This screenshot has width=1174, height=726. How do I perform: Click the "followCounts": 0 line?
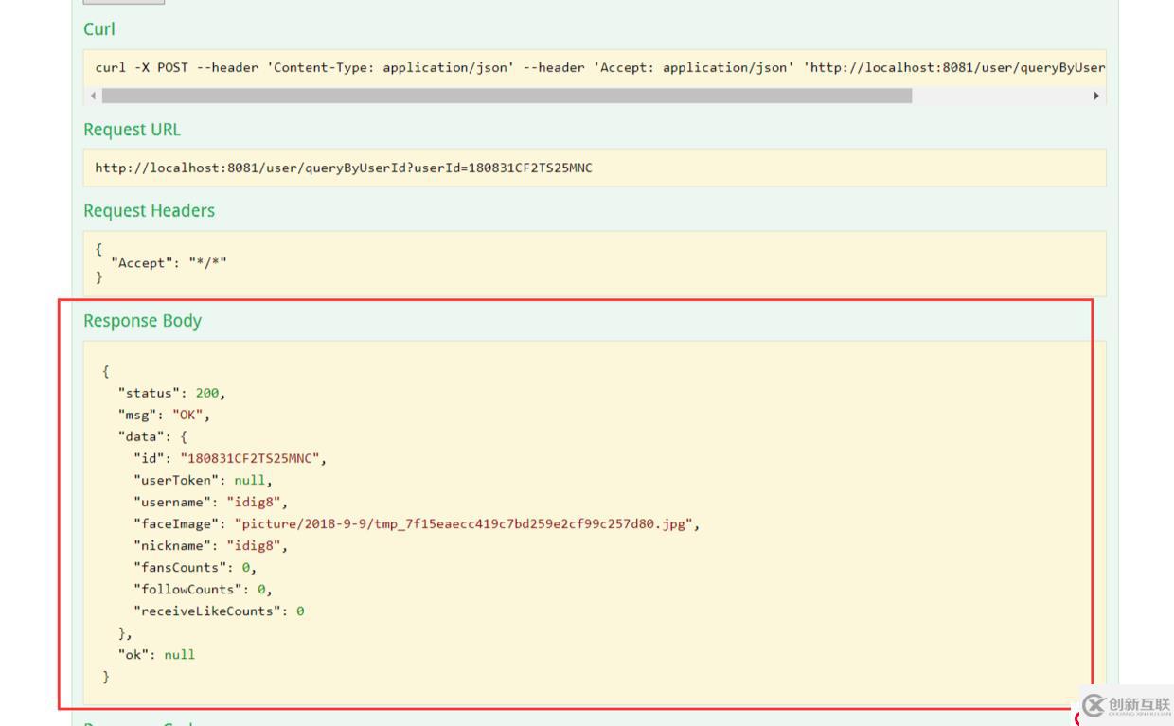point(203,589)
